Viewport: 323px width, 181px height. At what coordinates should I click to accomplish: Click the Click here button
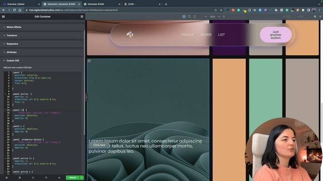pos(99,145)
